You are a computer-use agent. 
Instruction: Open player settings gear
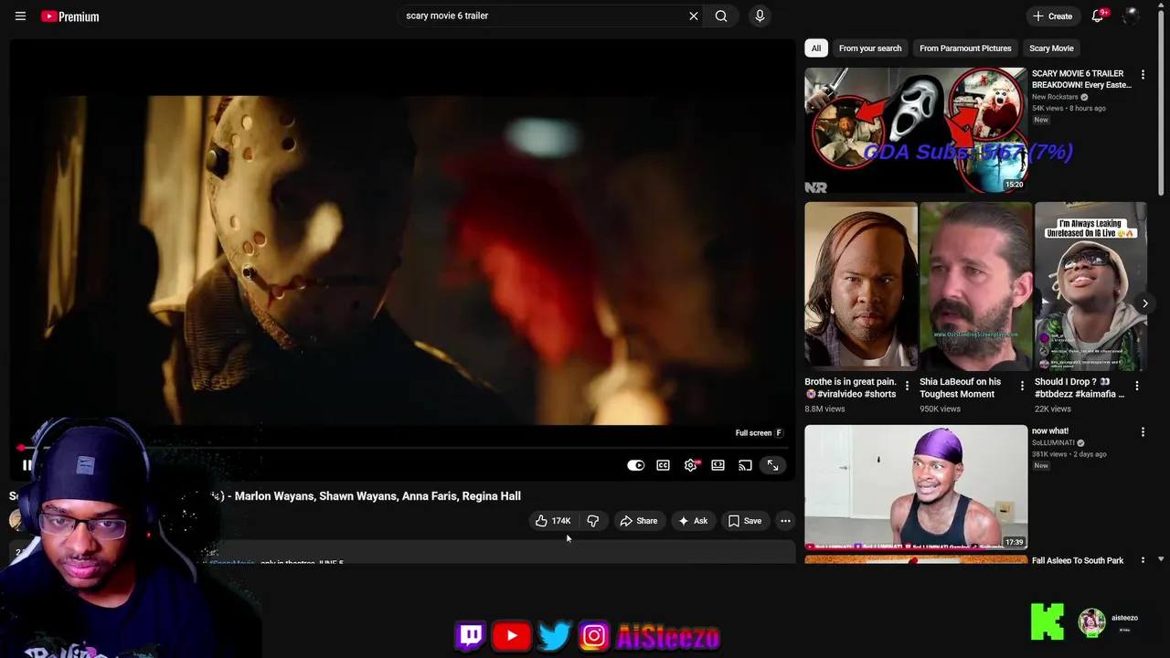tap(691, 465)
